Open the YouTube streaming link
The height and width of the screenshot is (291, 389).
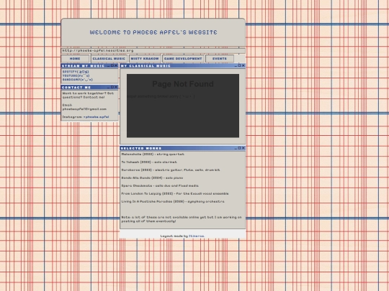(x=76, y=75)
